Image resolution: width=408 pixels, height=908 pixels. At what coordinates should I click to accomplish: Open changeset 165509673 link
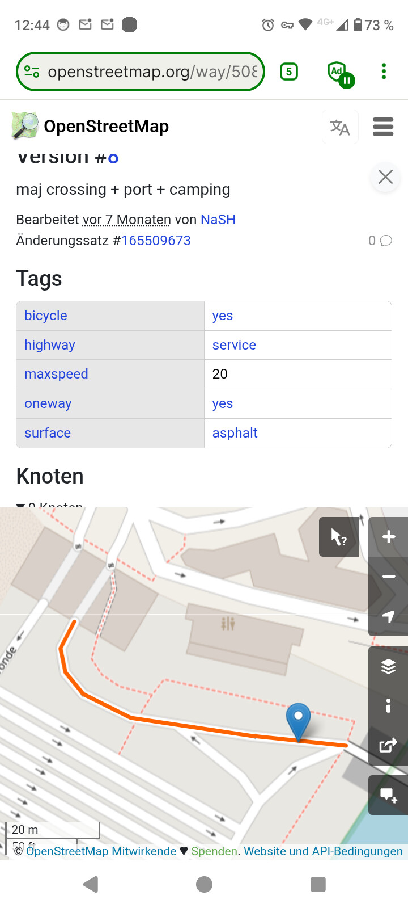pyautogui.click(x=156, y=241)
